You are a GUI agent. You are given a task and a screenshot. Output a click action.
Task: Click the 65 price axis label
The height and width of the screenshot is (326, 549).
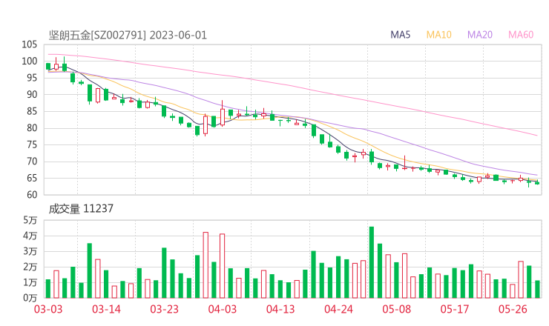(32, 178)
